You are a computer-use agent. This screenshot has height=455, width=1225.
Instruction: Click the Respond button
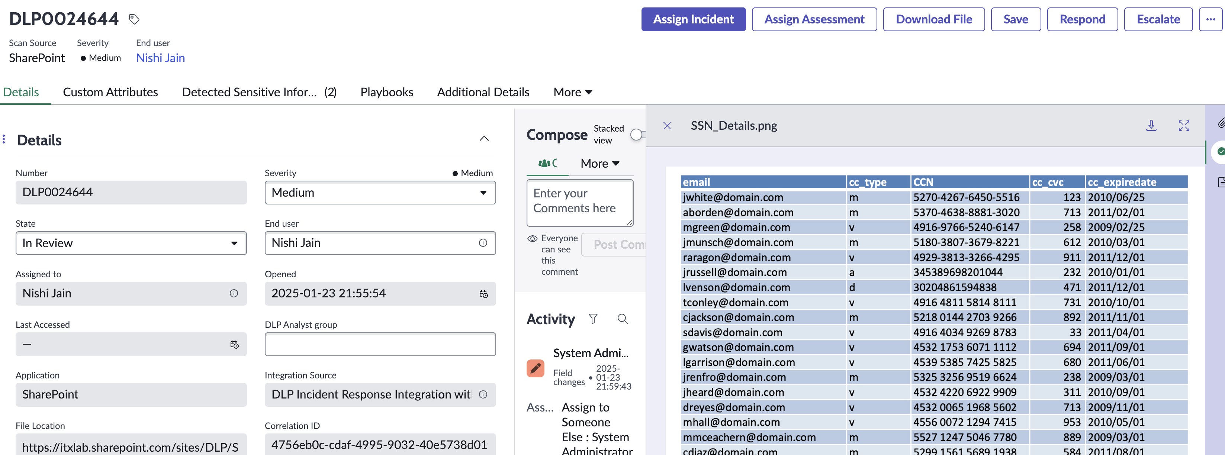pos(1082,19)
